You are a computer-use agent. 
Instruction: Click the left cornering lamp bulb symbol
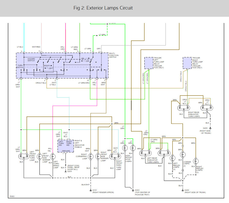pos(53,156)
